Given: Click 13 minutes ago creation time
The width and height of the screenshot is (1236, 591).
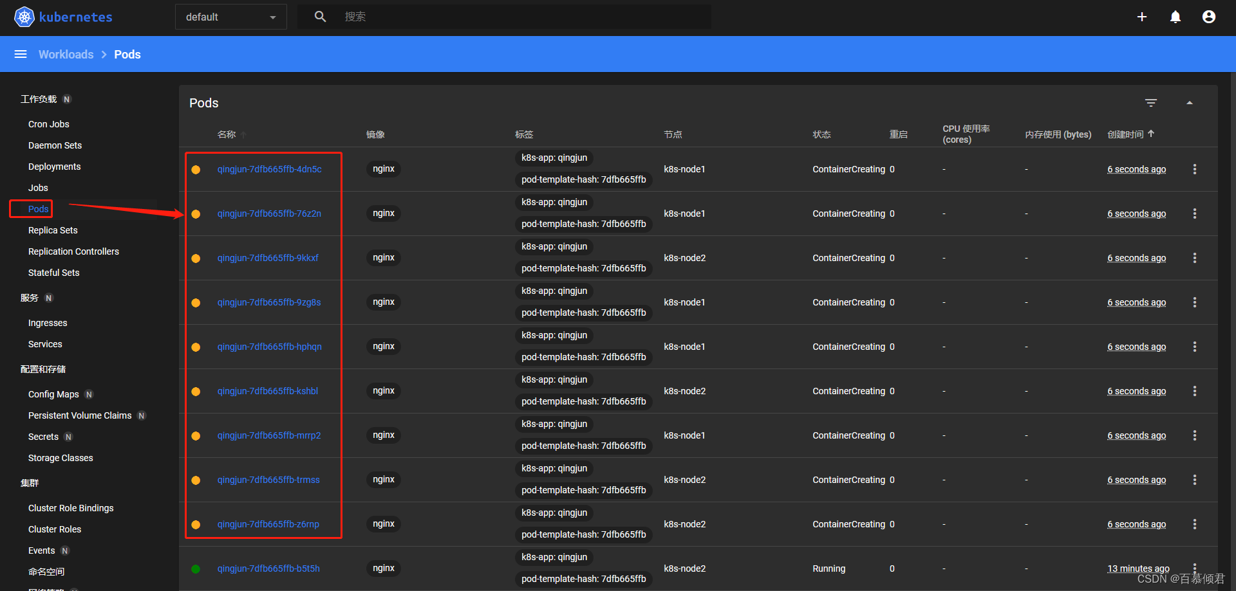Looking at the screenshot, I should 1138,568.
